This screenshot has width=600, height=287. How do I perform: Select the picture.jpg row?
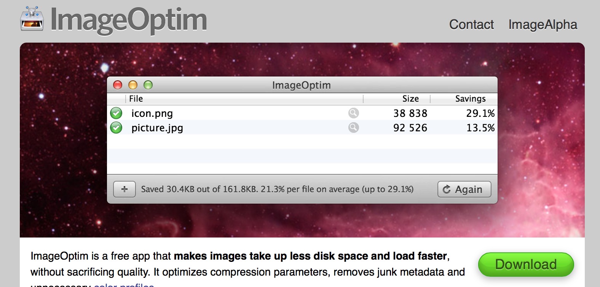[x=302, y=128]
